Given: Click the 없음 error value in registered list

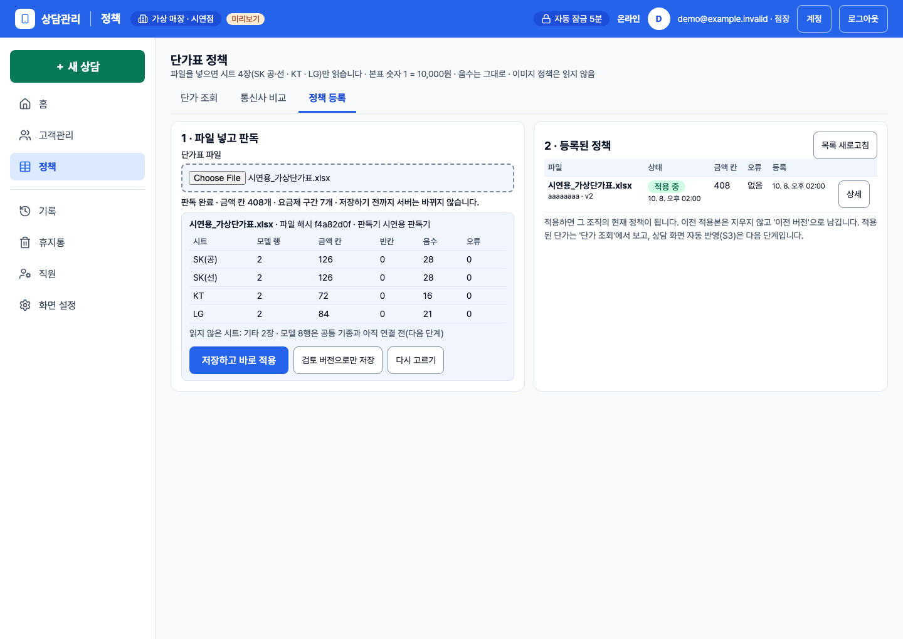Looking at the screenshot, I should click(x=755, y=185).
